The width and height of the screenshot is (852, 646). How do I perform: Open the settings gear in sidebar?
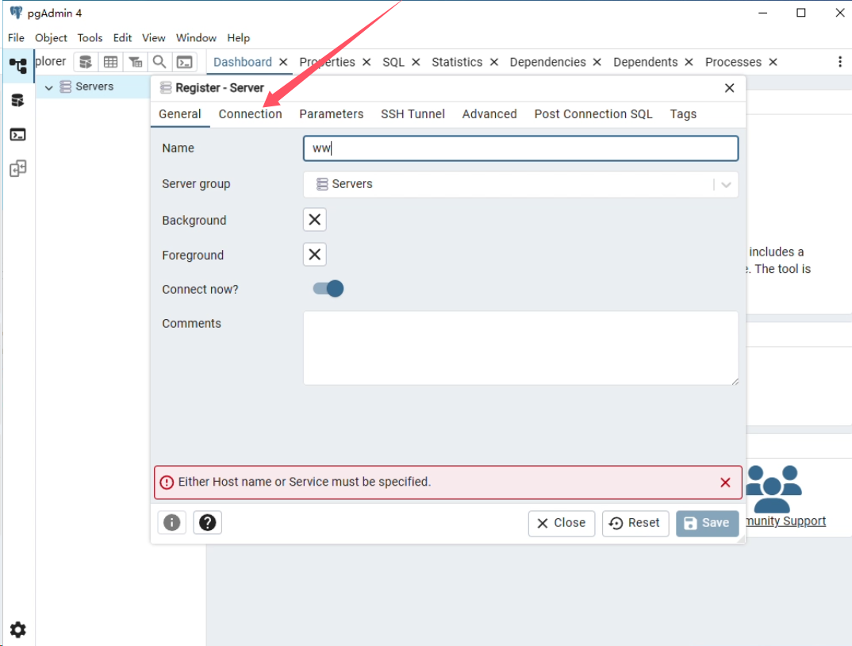[18, 629]
